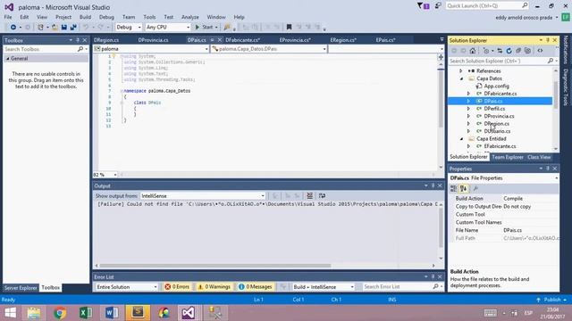Click the Start debugging button
572x321 pixels.
click(x=204, y=28)
